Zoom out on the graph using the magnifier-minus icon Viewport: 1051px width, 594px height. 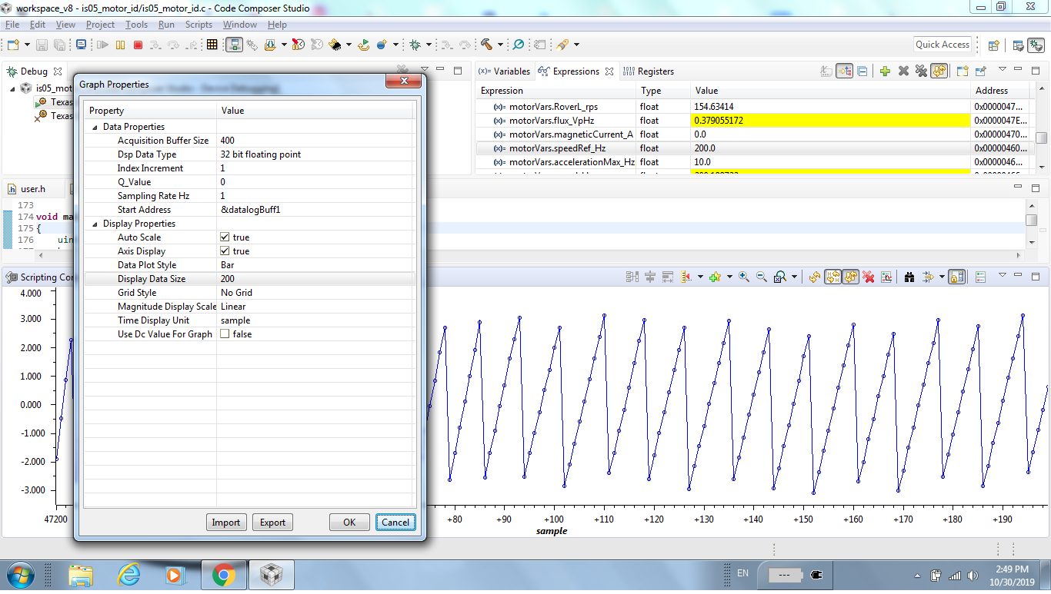(x=759, y=276)
